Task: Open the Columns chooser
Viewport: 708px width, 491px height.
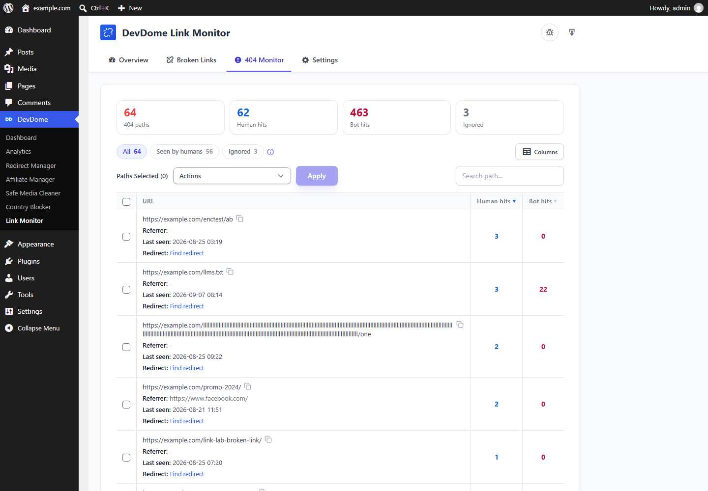Action: 539,152
